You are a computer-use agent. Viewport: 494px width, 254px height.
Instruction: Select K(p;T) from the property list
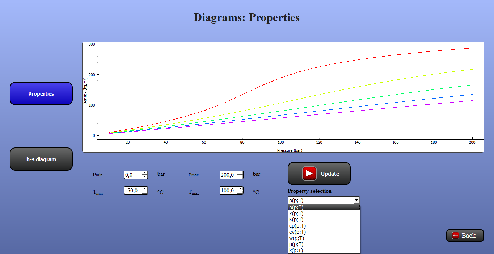(324, 220)
